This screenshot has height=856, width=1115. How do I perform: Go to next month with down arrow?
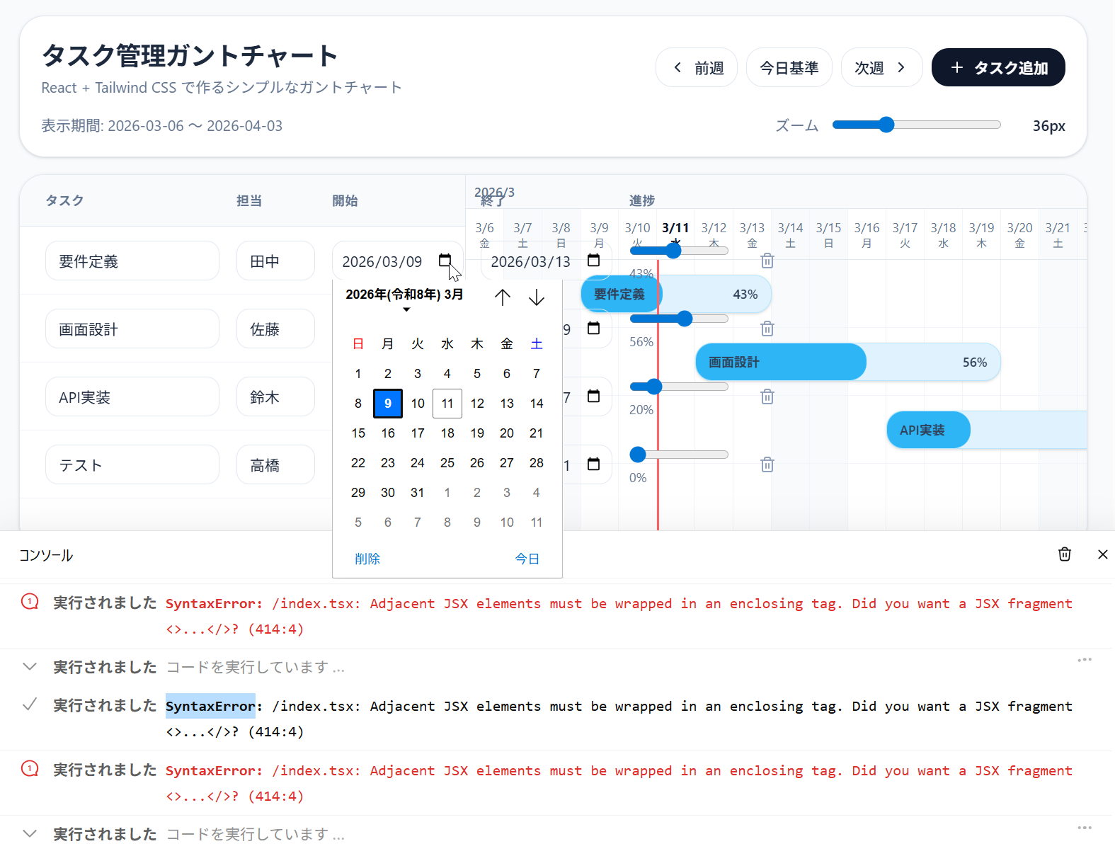537,297
